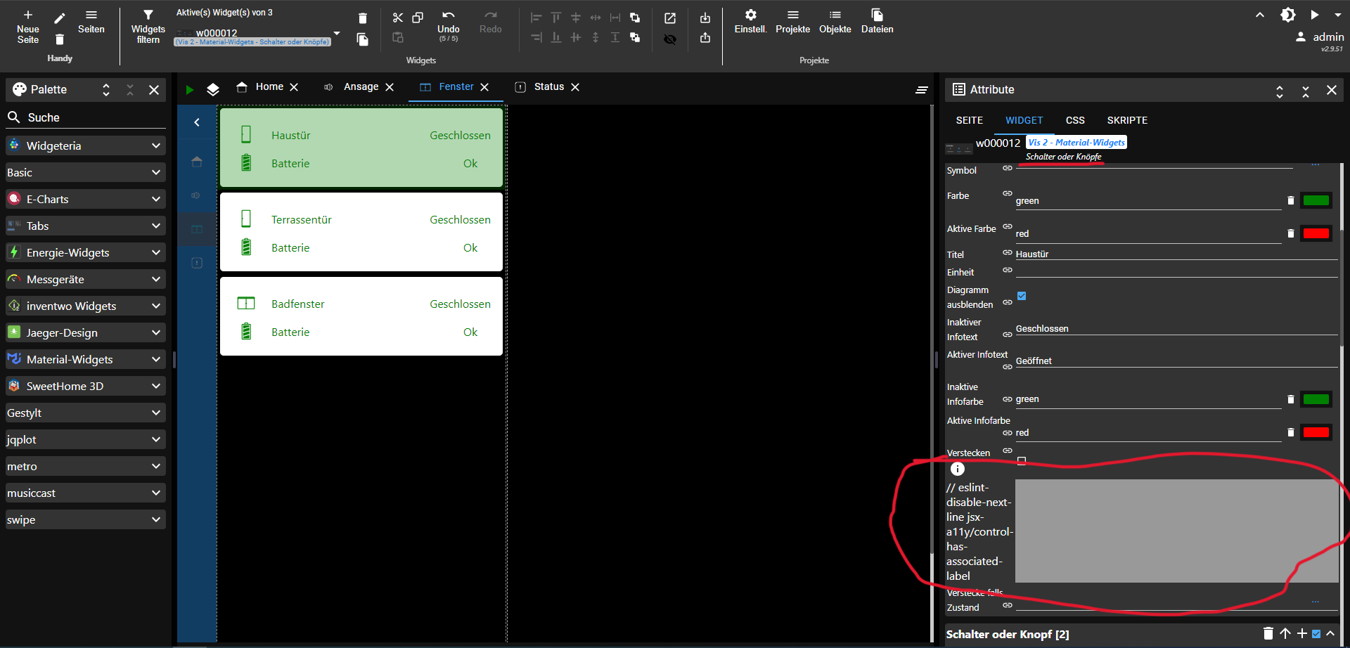Image resolution: width=1350 pixels, height=648 pixels.
Task: Switch to the Home view tab
Action: coord(269,86)
